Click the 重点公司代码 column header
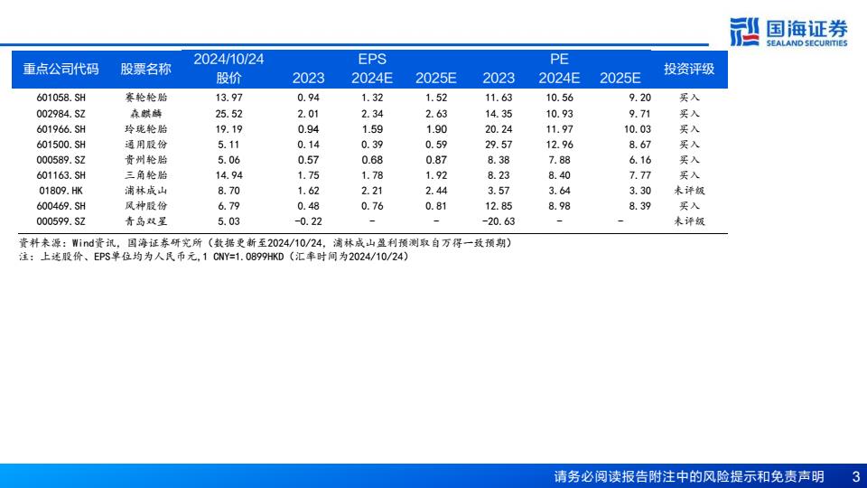 coord(61,70)
